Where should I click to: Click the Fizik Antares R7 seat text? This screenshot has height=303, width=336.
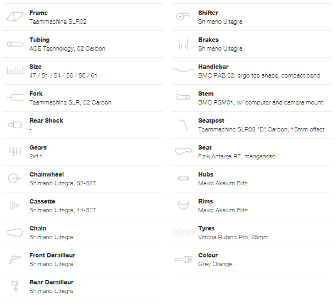pyautogui.click(x=236, y=157)
